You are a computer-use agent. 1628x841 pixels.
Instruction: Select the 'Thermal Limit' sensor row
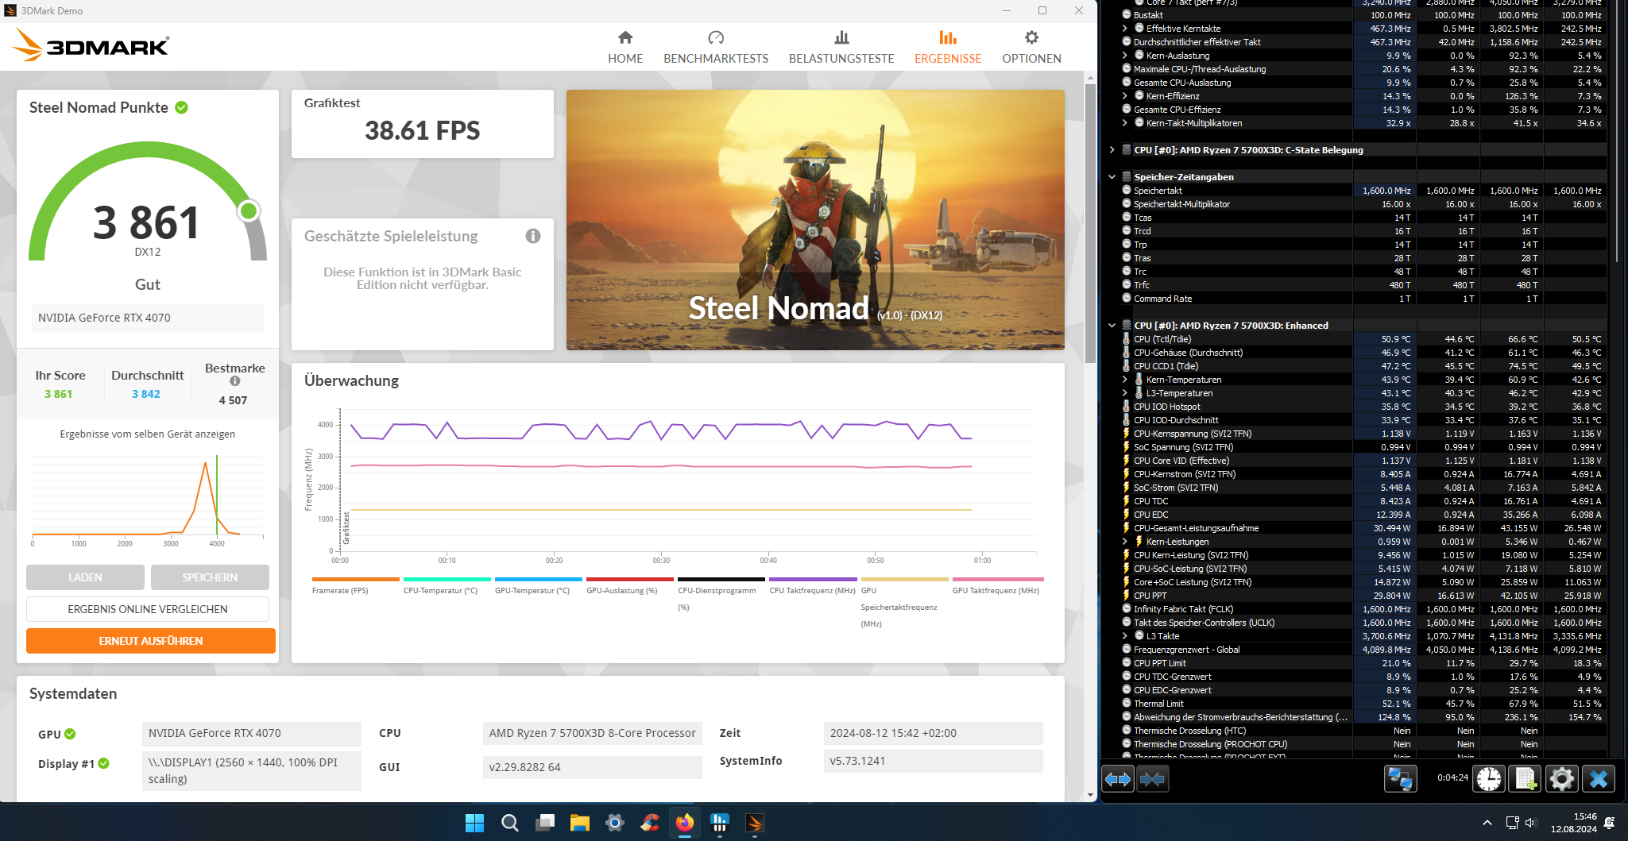click(1363, 704)
